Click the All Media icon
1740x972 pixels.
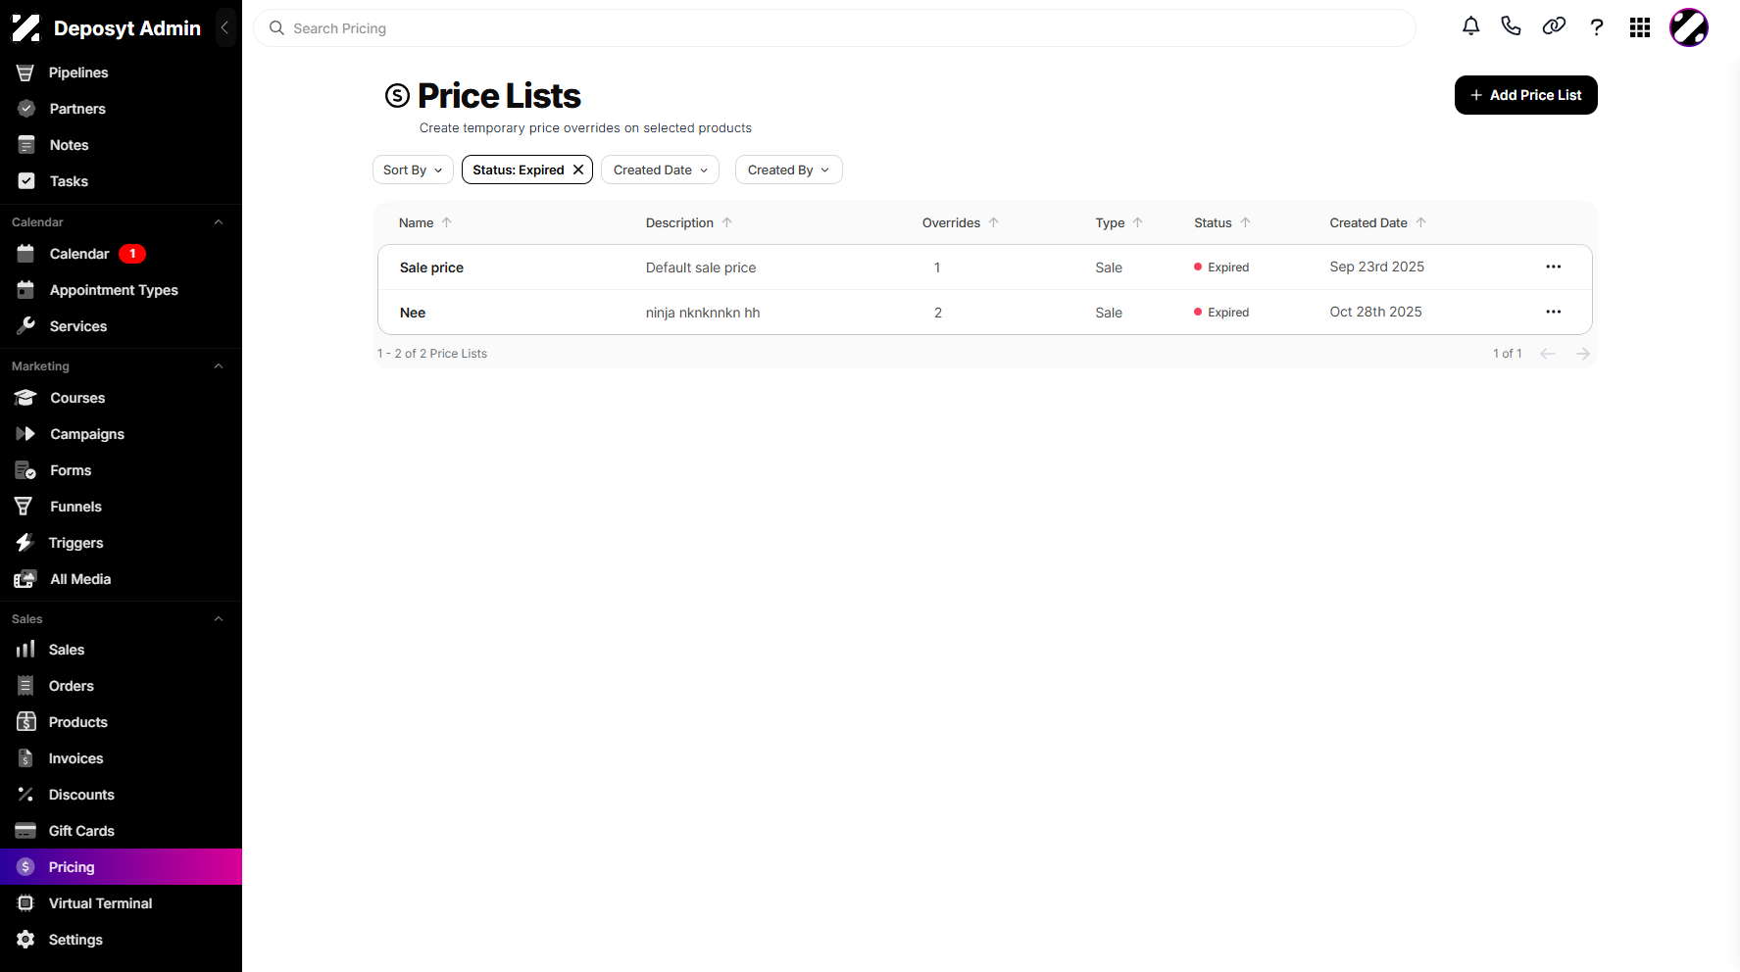pos(25,579)
